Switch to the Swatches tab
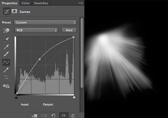This screenshot has width=168, height=118. coord(41,3)
